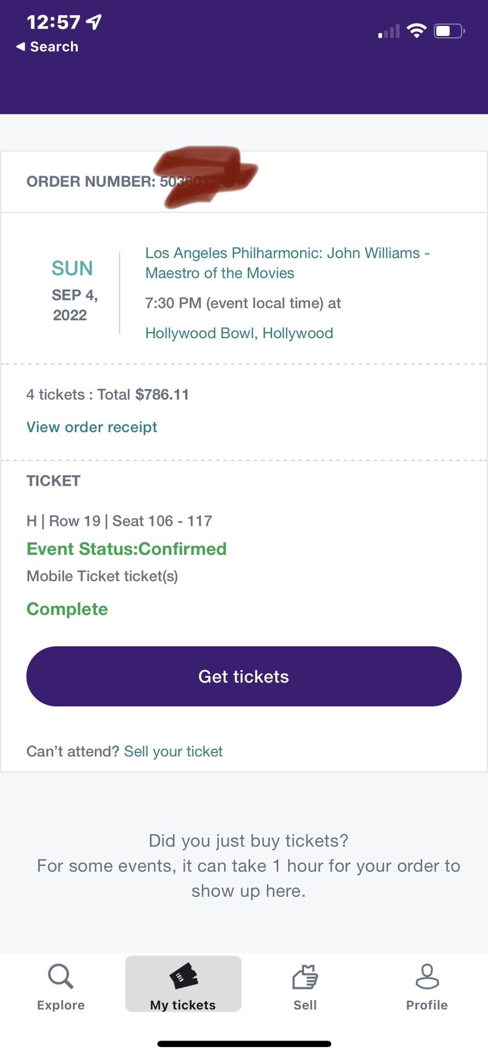The width and height of the screenshot is (488, 1057).
Task: Tap the Profile person icon
Action: (x=427, y=976)
